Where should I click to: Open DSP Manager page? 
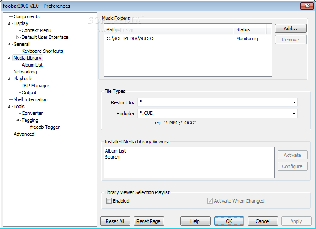(35, 86)
